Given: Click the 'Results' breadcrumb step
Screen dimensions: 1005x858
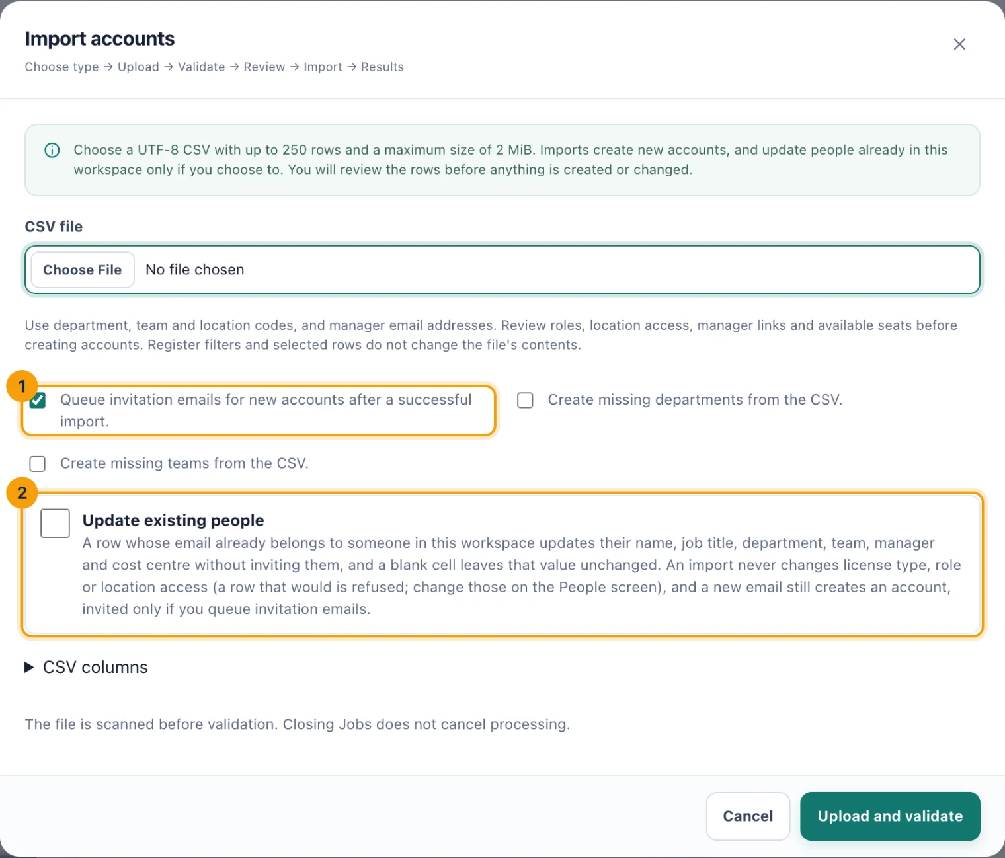Looking at the screenshot, I should pos(382,67).
